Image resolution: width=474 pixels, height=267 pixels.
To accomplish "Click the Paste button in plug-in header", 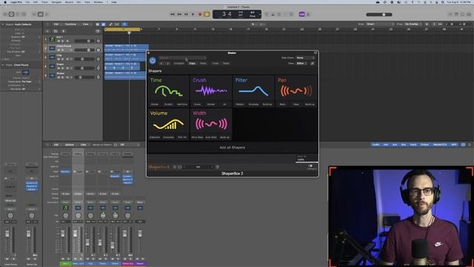I will 203,63.
